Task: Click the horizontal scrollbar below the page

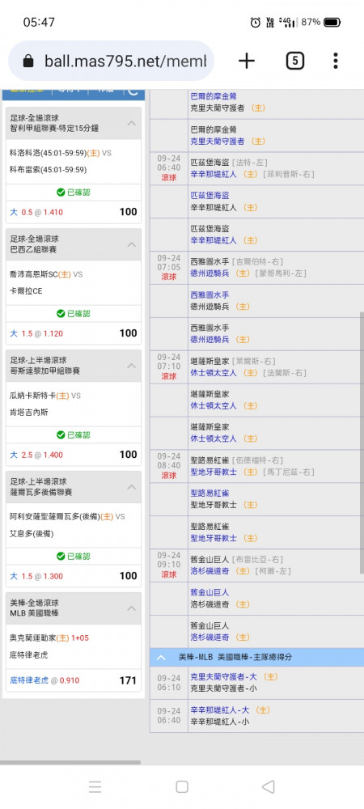Action: [70, 762]
